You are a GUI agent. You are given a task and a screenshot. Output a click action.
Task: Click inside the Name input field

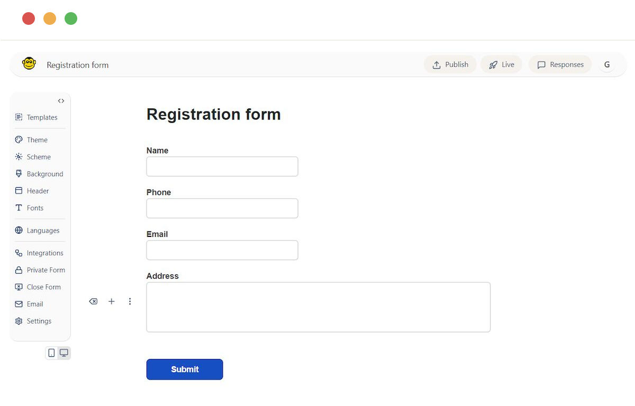(x=222, y=167)
